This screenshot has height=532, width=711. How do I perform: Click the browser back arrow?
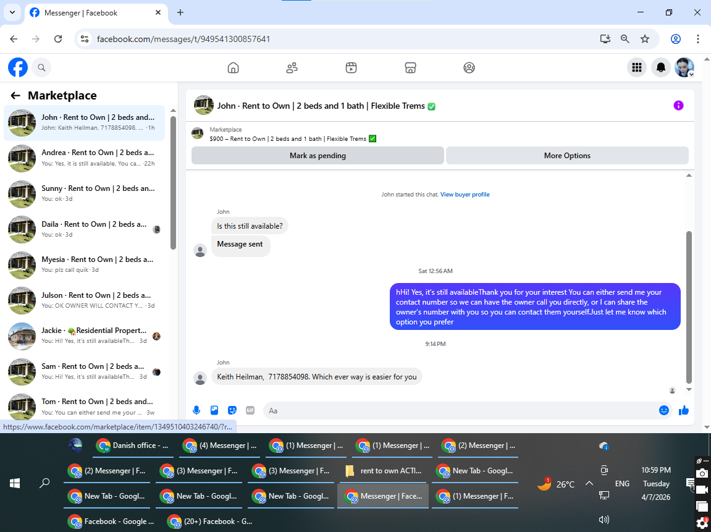(14, 39)
